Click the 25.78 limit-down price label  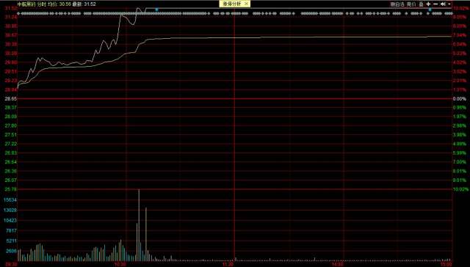[11, 189]
